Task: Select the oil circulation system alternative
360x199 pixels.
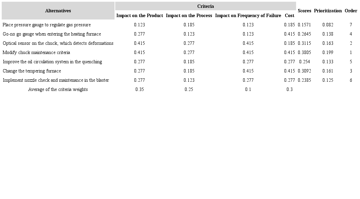Action: point(52,62)
